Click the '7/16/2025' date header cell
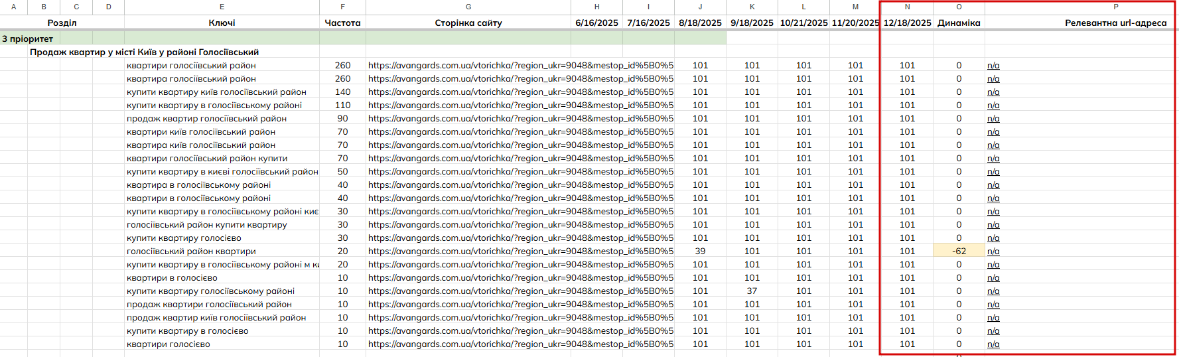The width and height of the screenshot is (1179, 357). tap(648, 23)
